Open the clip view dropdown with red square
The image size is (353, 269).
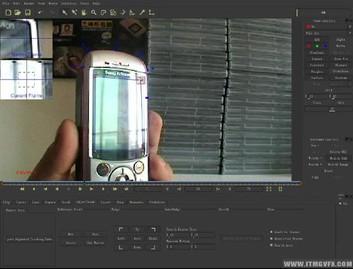point(328,27)
